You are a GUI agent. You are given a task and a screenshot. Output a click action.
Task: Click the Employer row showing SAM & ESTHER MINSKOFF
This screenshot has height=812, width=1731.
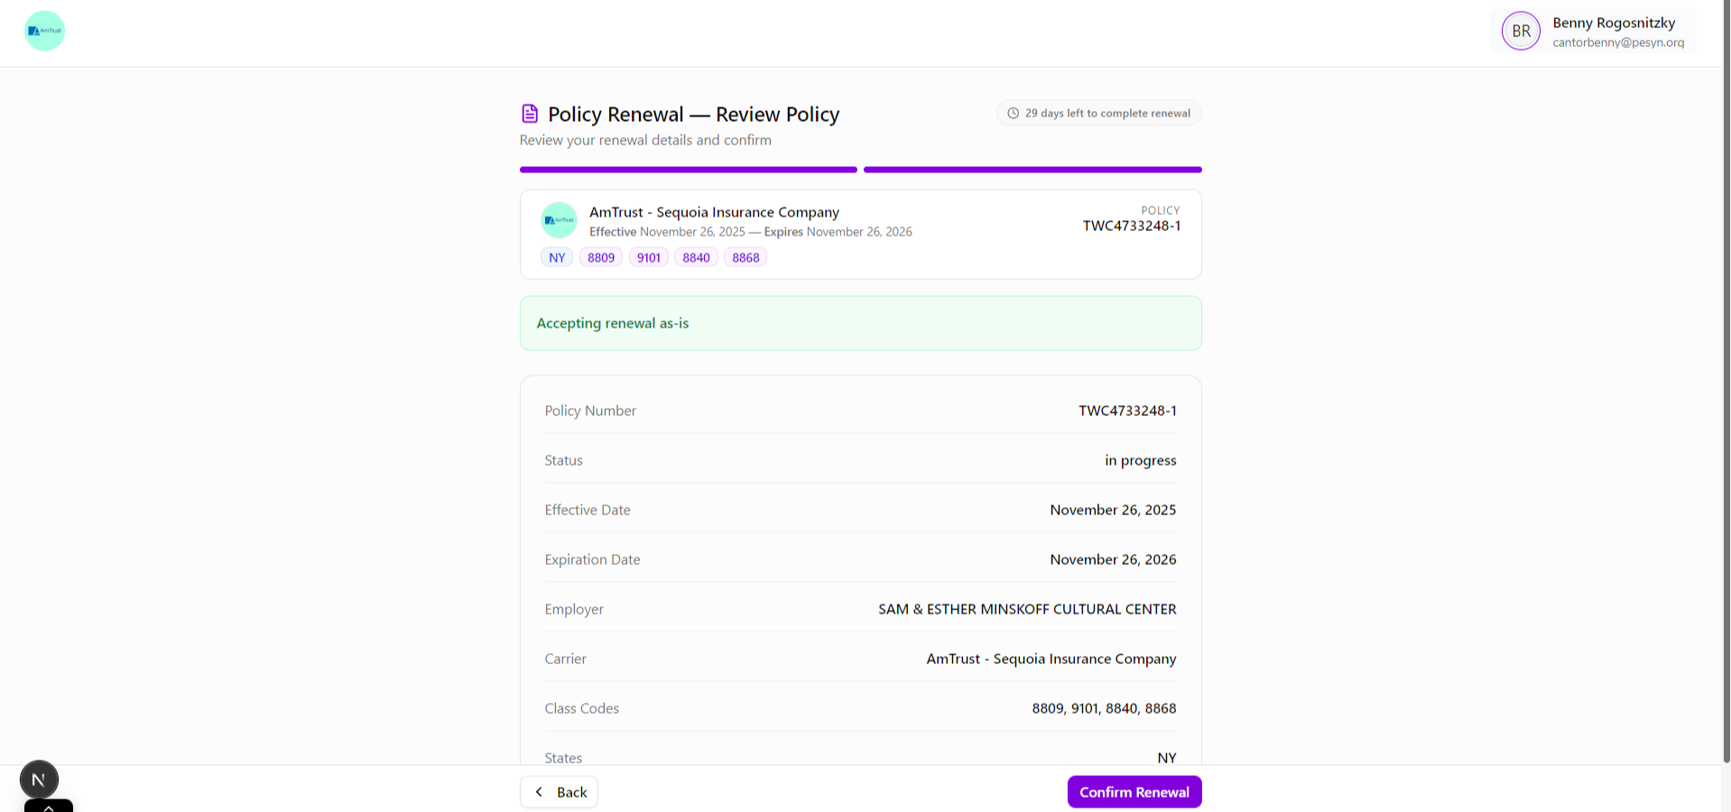[860, 608]
